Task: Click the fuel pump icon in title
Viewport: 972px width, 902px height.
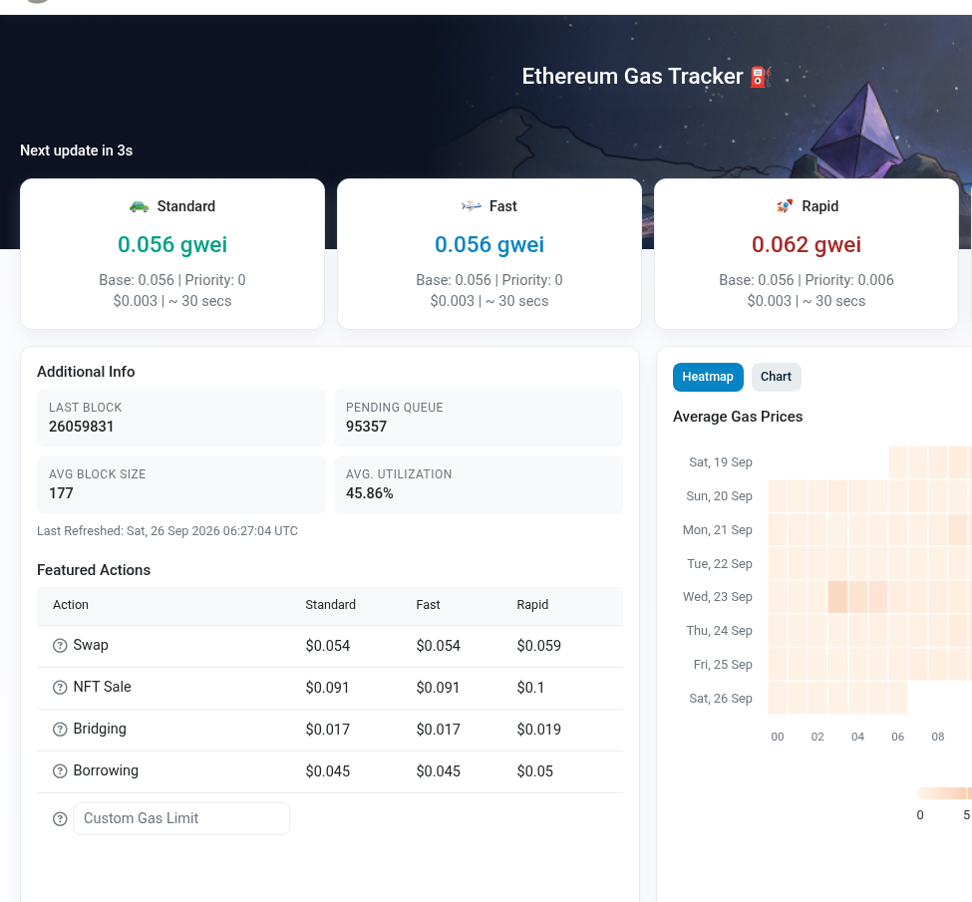Action: 761,77
